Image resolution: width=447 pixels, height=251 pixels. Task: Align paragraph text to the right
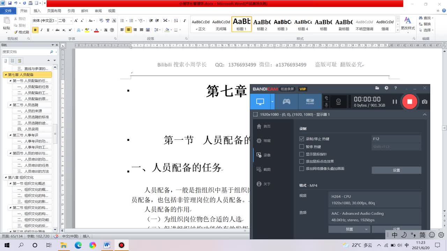(135, 30)
